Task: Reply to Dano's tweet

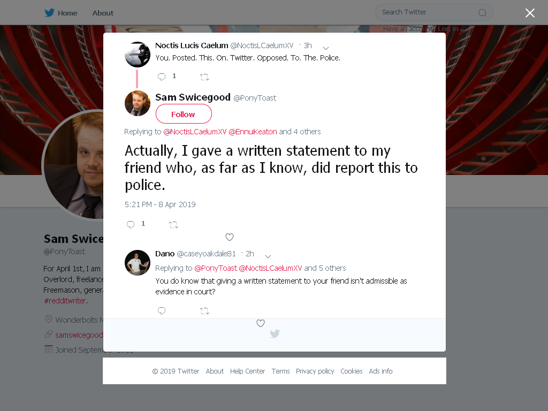Action: tap(162, 310)
